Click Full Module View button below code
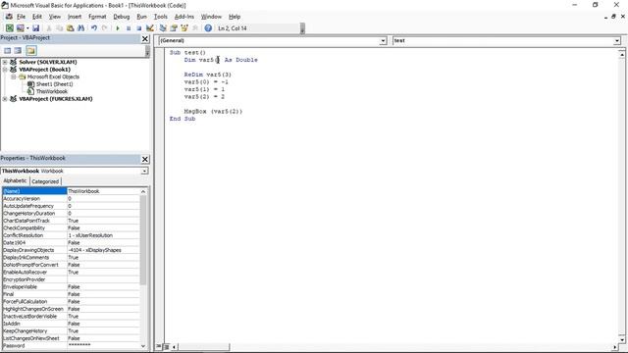628x353 pixels. [x=166, y=346]
